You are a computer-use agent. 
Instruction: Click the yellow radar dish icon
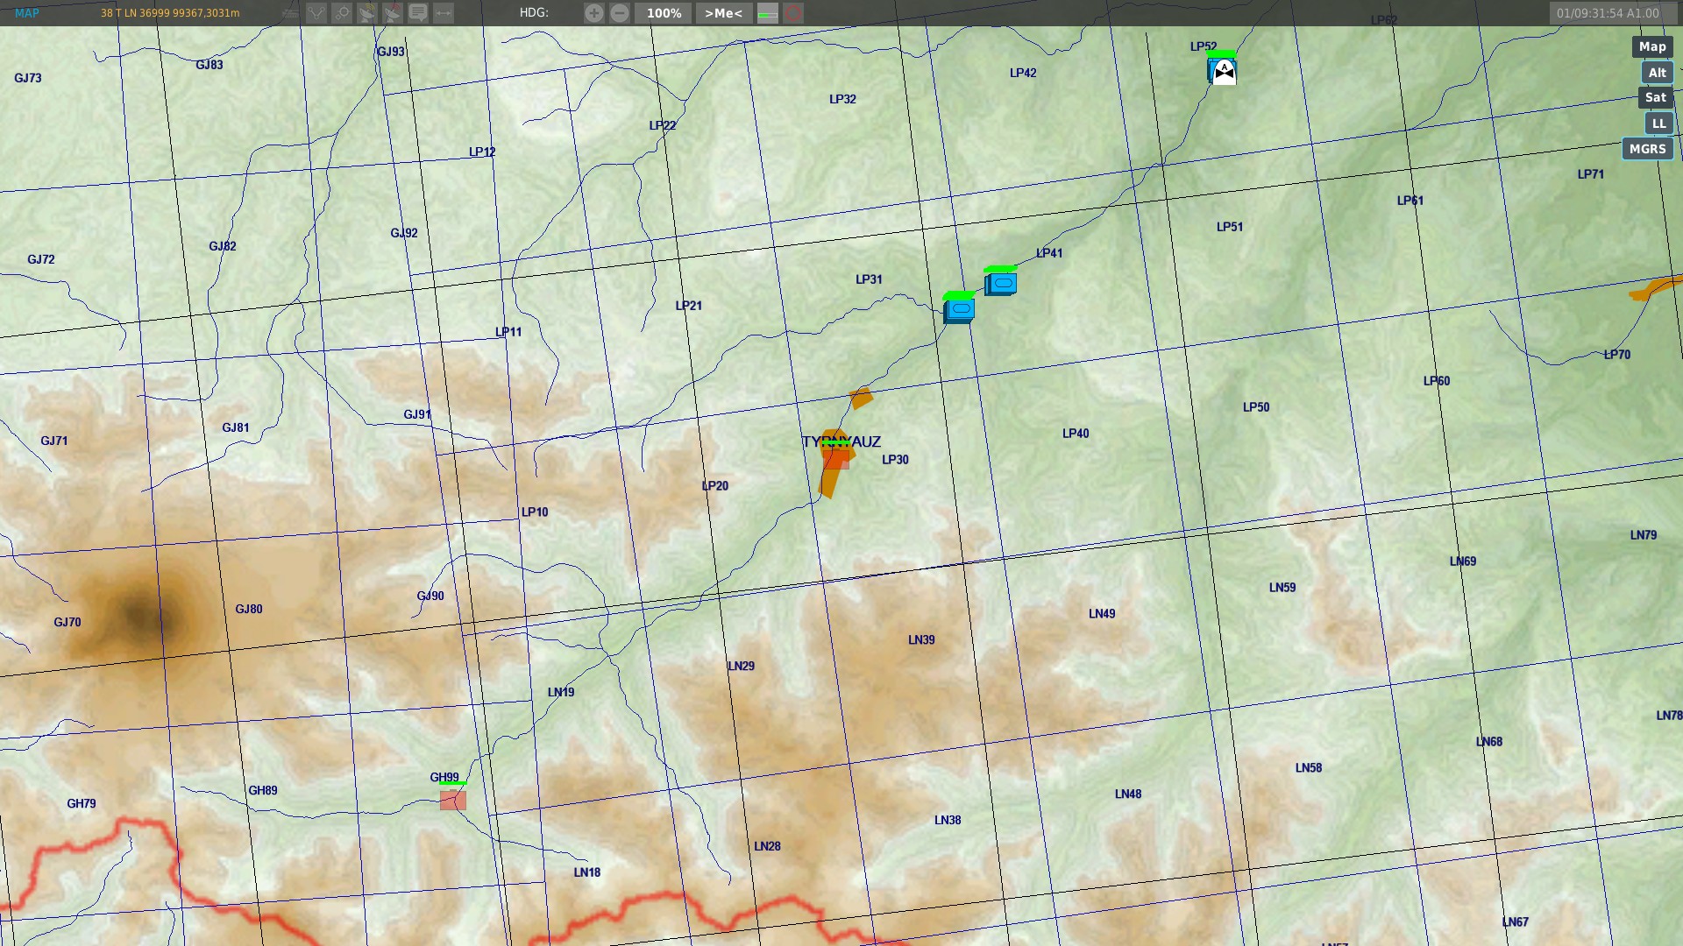coord(367,13)
